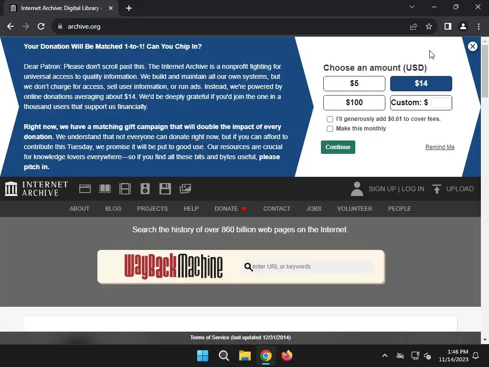489x367 pixels.
Task: Close the donation banner with X
Action: pos(472,46)
